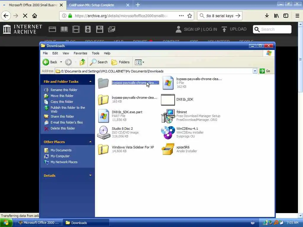The image size is (303, 227).
Task: Open the page actions three-dot menu
Action: [x=181, y=16]
